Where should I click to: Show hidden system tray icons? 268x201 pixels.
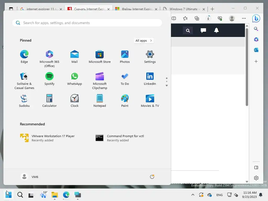pyautogui.click(x=193, y=195)
